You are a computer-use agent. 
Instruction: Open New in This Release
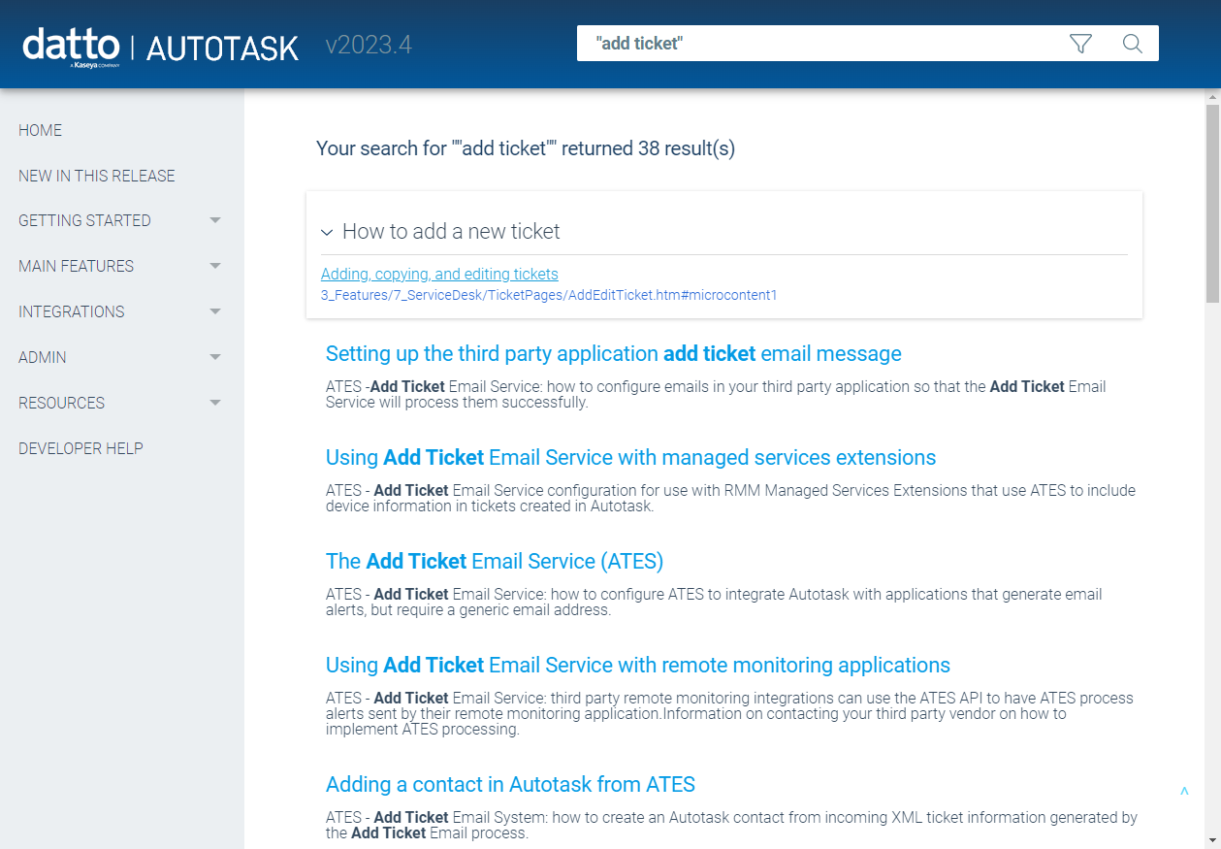(x=97, y=176)
